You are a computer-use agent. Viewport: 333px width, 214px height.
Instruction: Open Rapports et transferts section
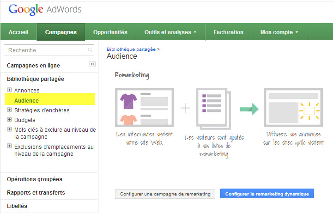(x=36, y=193)
